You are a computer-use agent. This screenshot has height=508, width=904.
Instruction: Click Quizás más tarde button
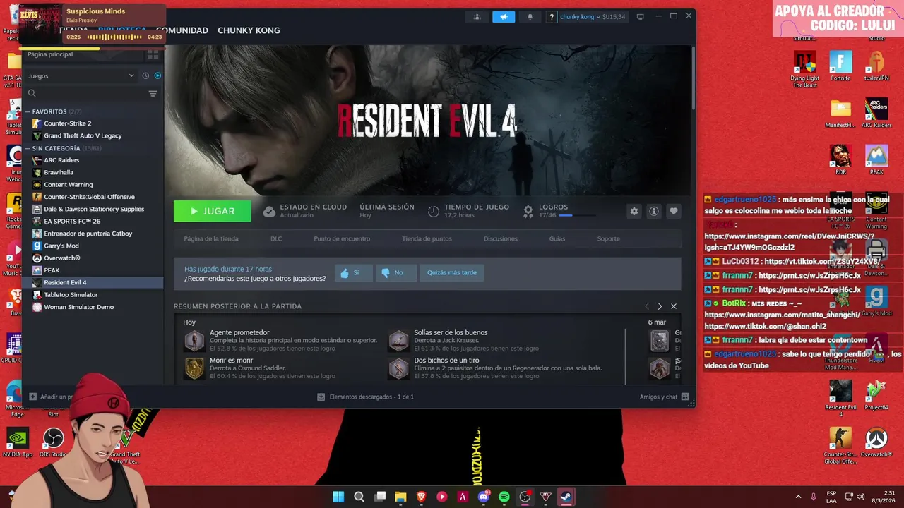click(x=452, y=273)
